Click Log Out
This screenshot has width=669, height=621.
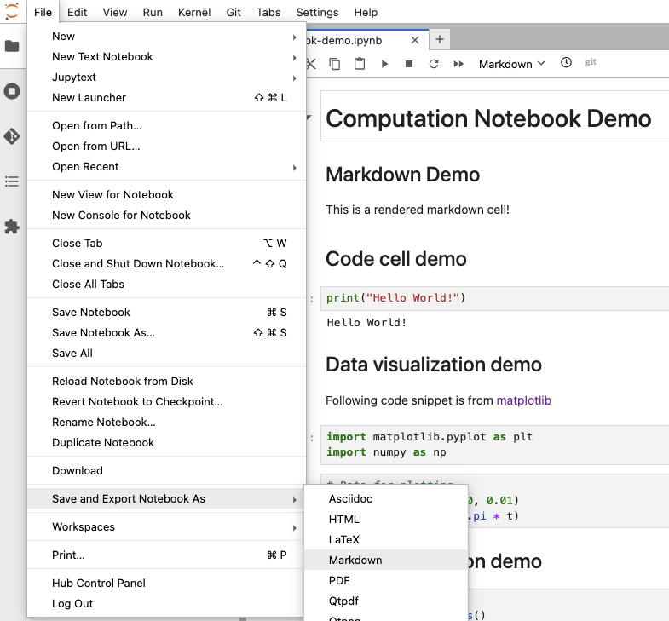pos(166,603)
